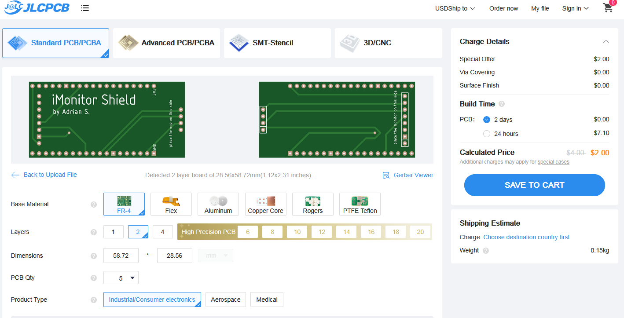Choose the Aluminum base material
This screenshot has width=624, height=318.
[x=218, y=201]
